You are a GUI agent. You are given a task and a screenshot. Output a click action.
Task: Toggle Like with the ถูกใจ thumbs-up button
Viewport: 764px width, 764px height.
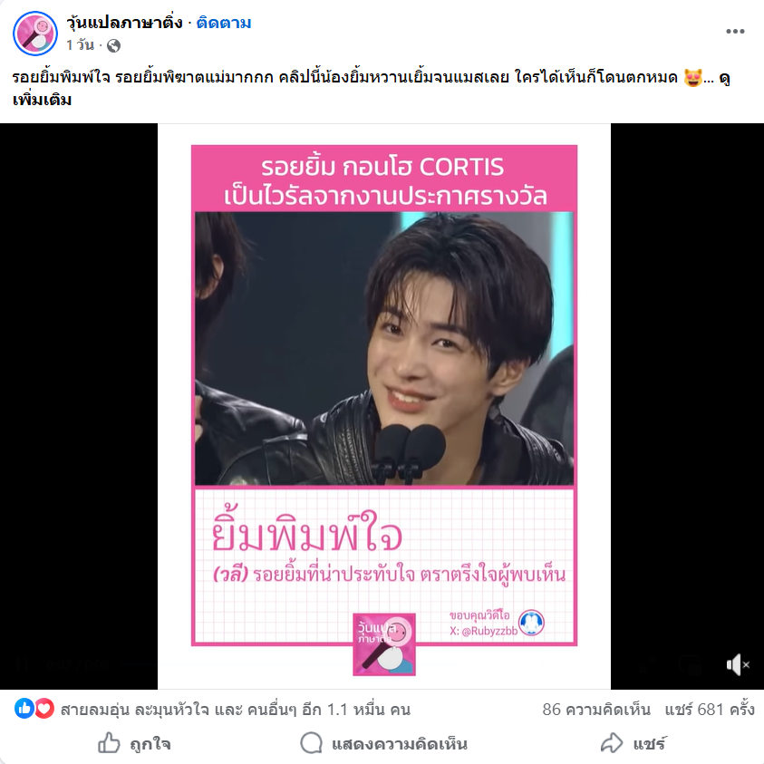coord(134,743)
